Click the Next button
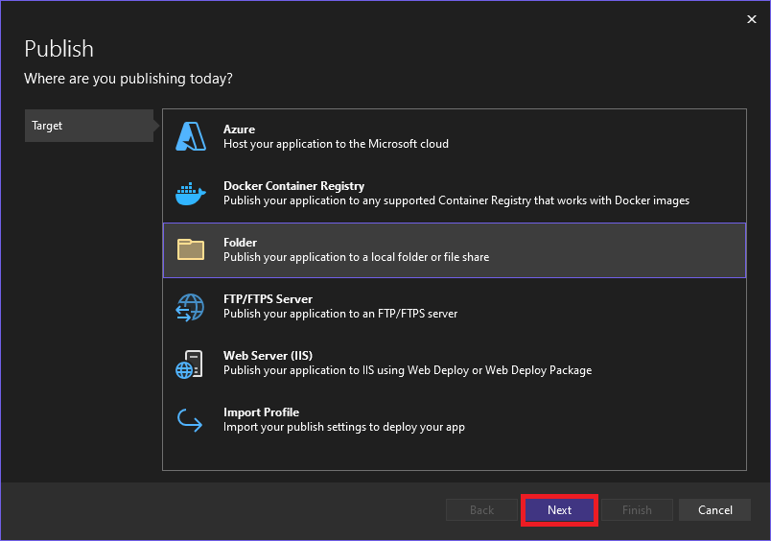 (x=560, y=510)
